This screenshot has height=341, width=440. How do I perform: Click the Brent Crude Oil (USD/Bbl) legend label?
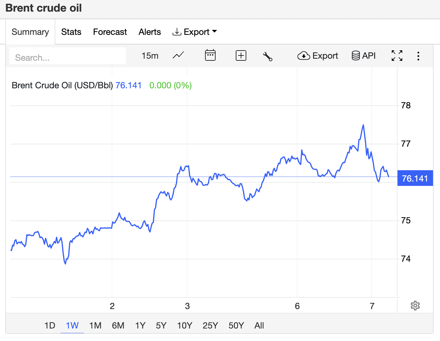tap(62, 85)
